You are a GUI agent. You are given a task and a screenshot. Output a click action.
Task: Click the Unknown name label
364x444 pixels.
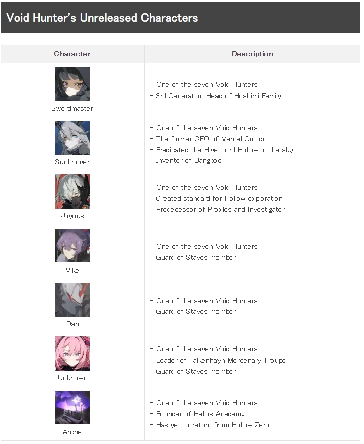click(72, 378)
